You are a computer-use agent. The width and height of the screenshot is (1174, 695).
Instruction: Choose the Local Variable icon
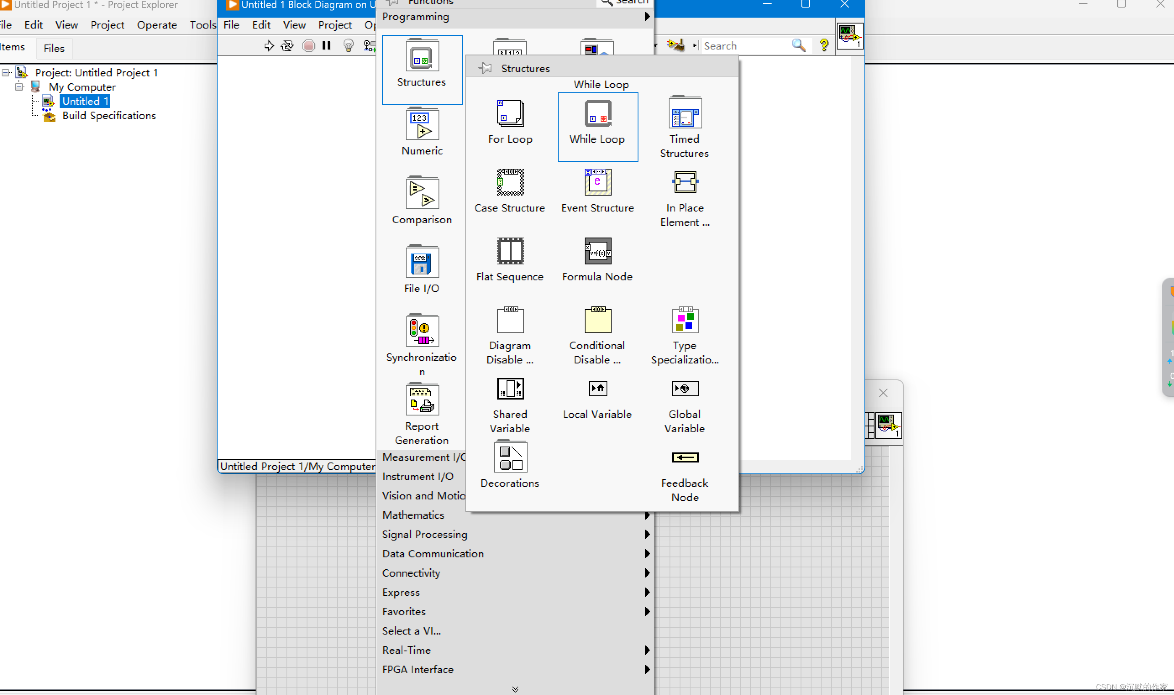598,389
